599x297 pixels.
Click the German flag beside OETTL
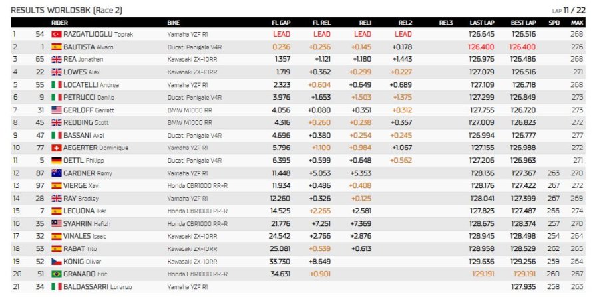pyautogui.click(x=56, y=160)
